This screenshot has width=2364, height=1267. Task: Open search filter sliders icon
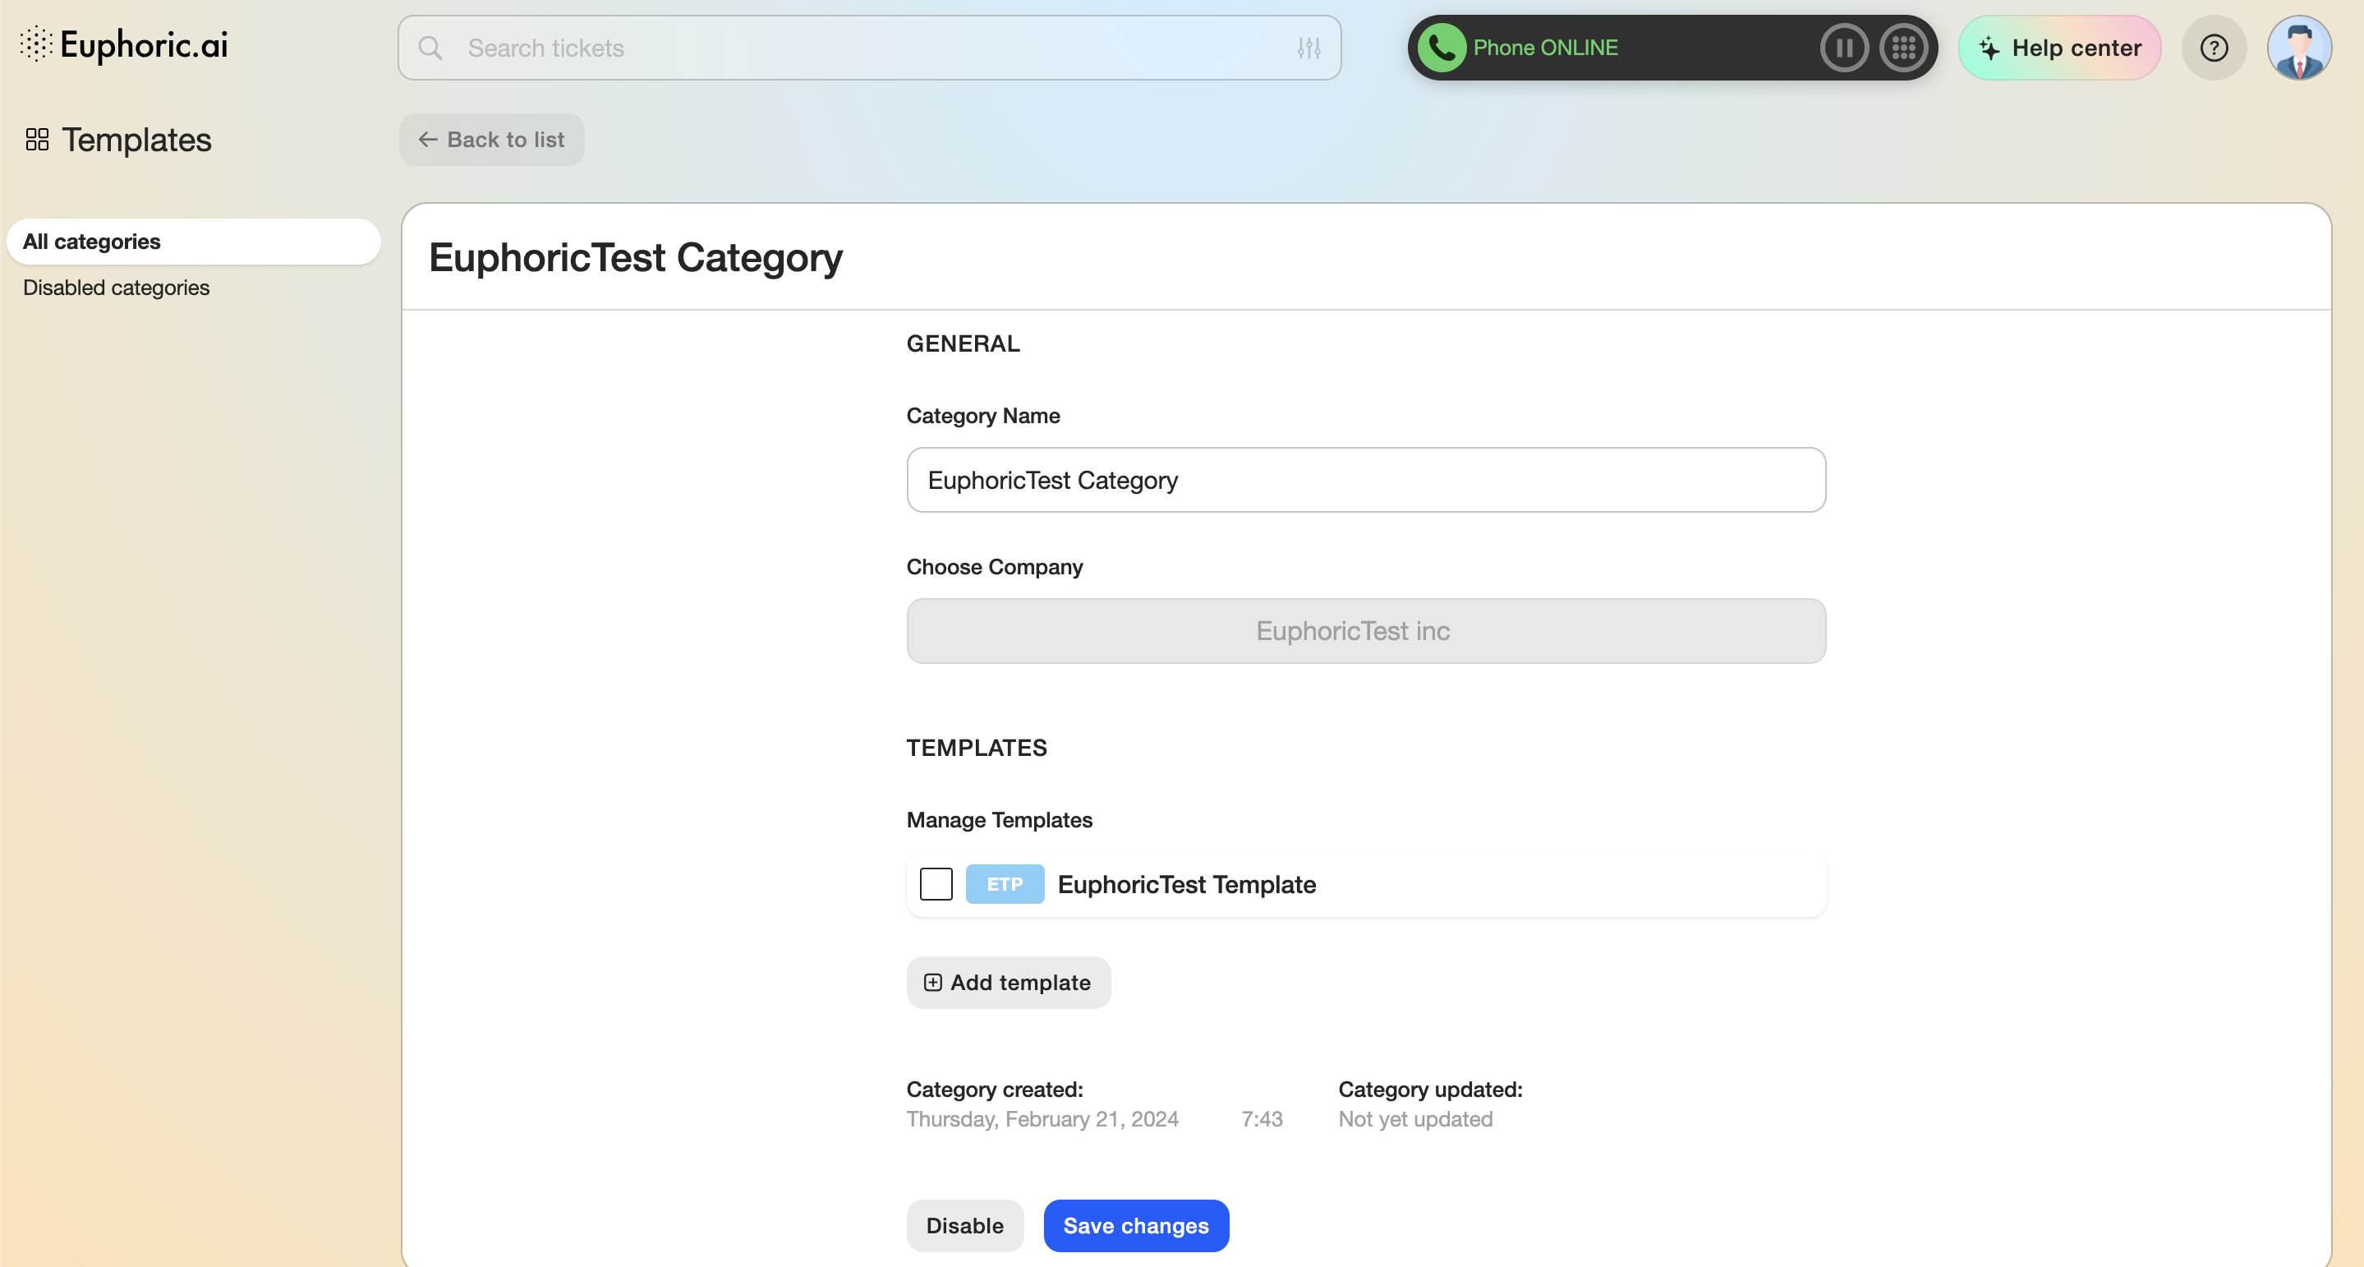pyautogui.click(x=1308, y=48)
